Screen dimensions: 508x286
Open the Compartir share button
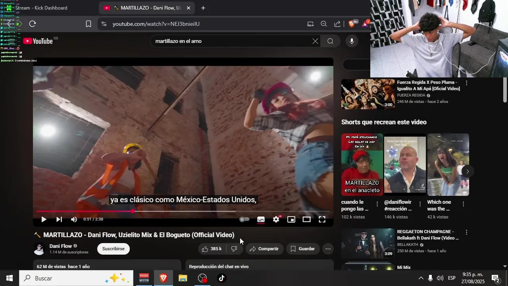264,249
